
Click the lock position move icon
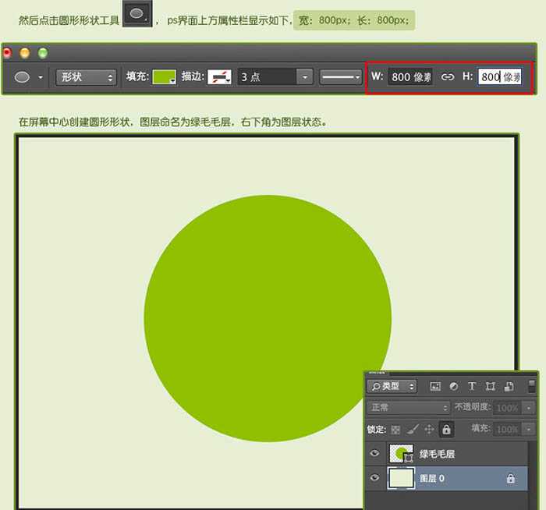pos(429,429)
